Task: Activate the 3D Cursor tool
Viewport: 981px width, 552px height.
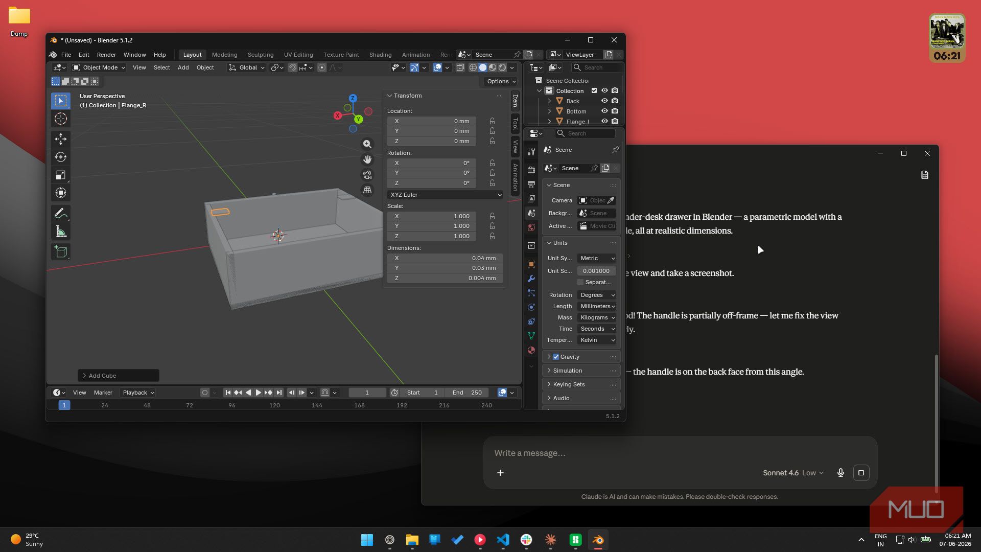Action: pos(61,119)
